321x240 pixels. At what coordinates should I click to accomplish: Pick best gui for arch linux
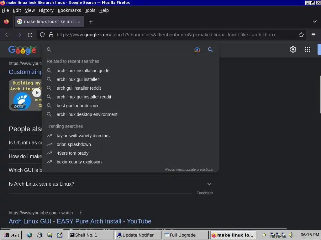click(130, 106)
